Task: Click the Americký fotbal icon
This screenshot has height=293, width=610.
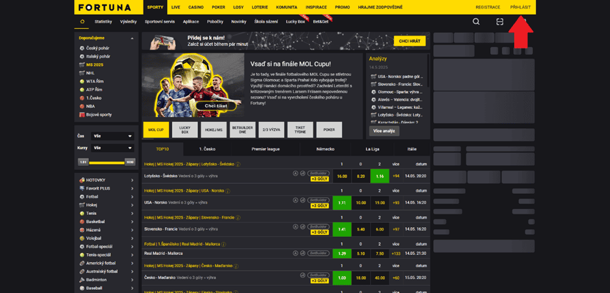Action: 82,263
